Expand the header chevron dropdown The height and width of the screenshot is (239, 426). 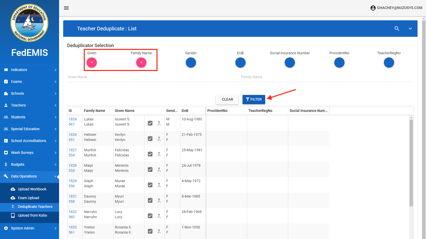410,29
